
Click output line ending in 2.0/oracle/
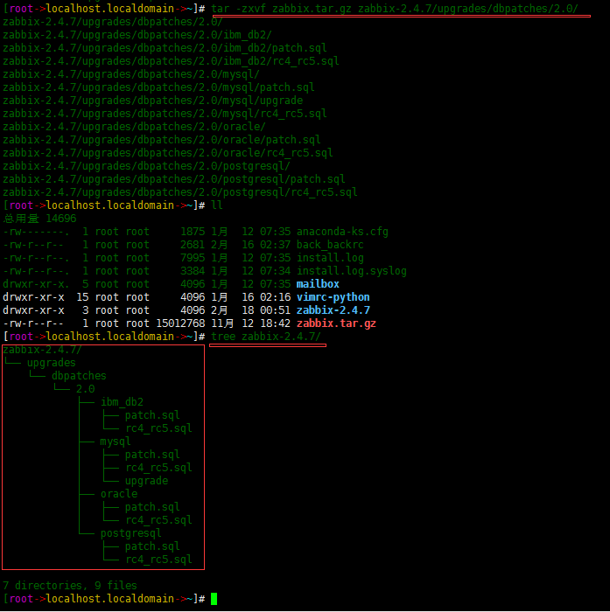pyautogui.click(x=134, y=127)
